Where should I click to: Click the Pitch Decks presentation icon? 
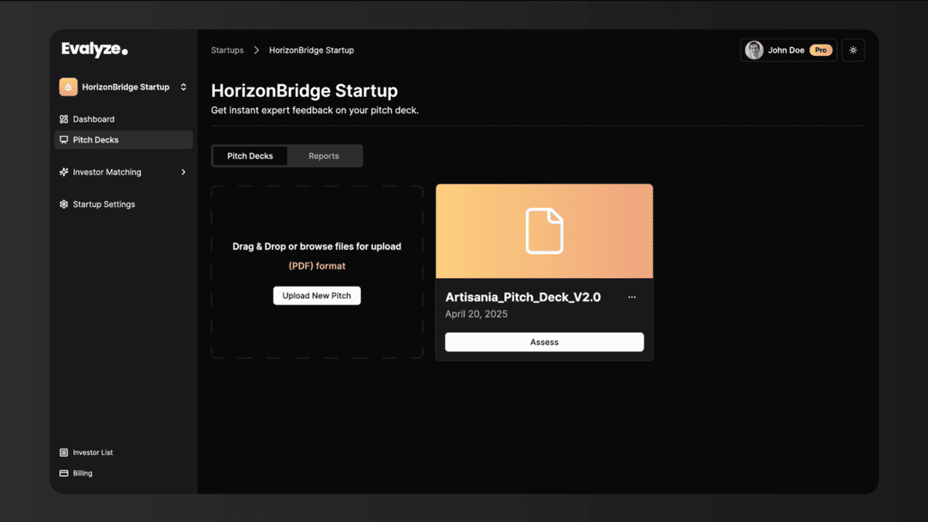pyautogui.click(x=64, y=140)
